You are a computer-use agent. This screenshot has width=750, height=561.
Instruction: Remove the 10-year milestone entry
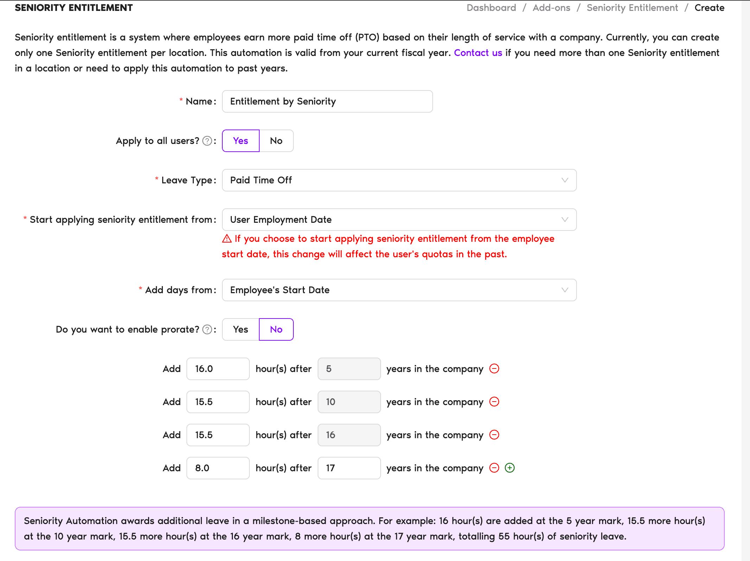tap(494, 402)
